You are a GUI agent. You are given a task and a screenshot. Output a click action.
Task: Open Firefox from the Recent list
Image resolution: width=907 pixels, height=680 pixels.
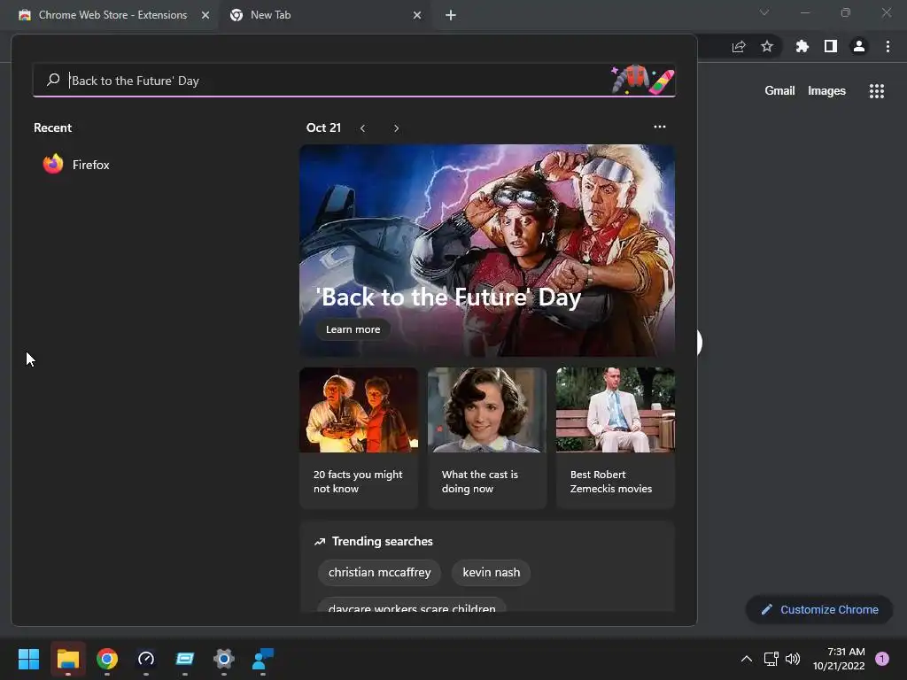click(76, 165)
